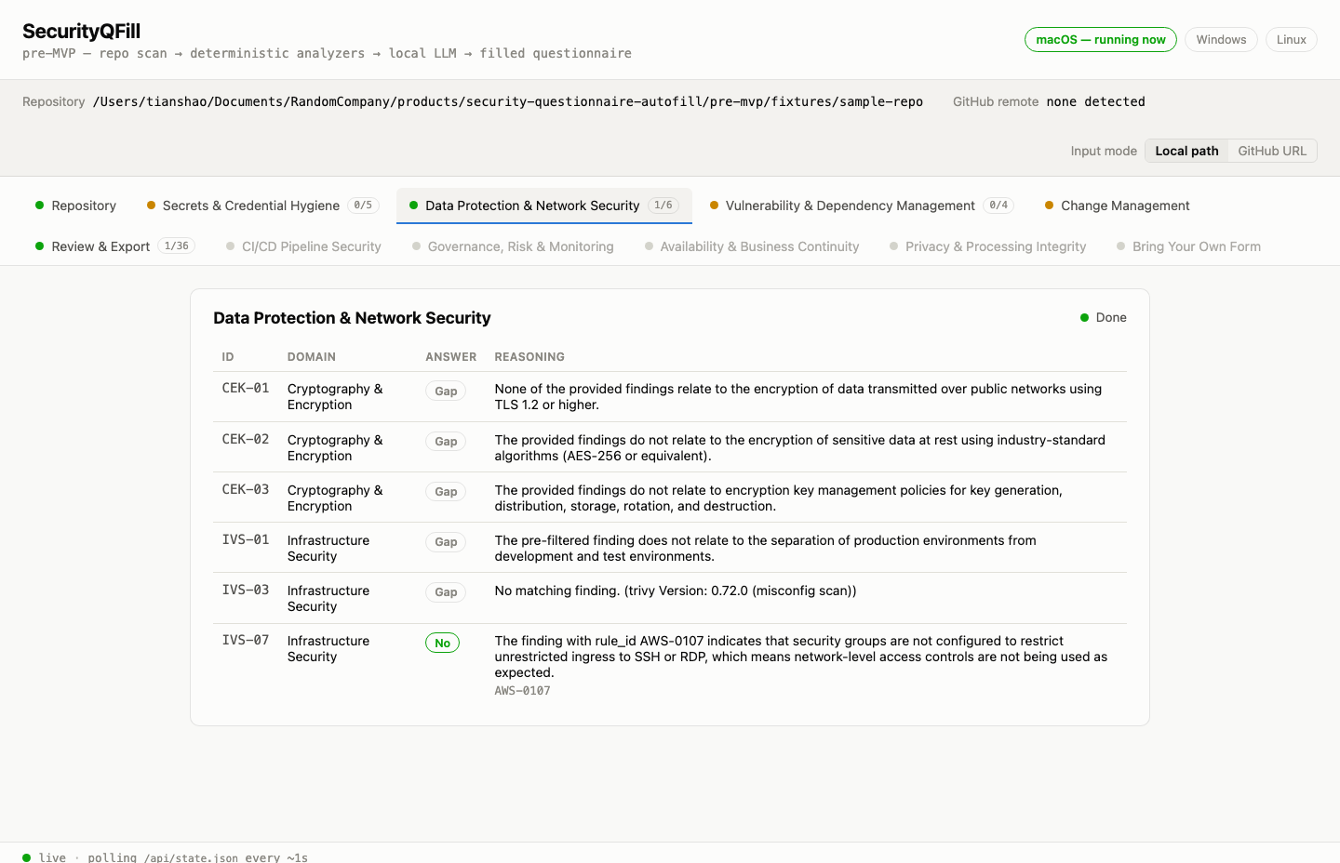Select the IVS-07 row ID
1340x863 pixels.
[x=246, y=640]
